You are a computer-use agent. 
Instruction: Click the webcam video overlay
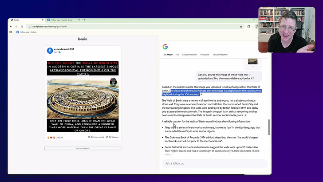pos(287,30)
